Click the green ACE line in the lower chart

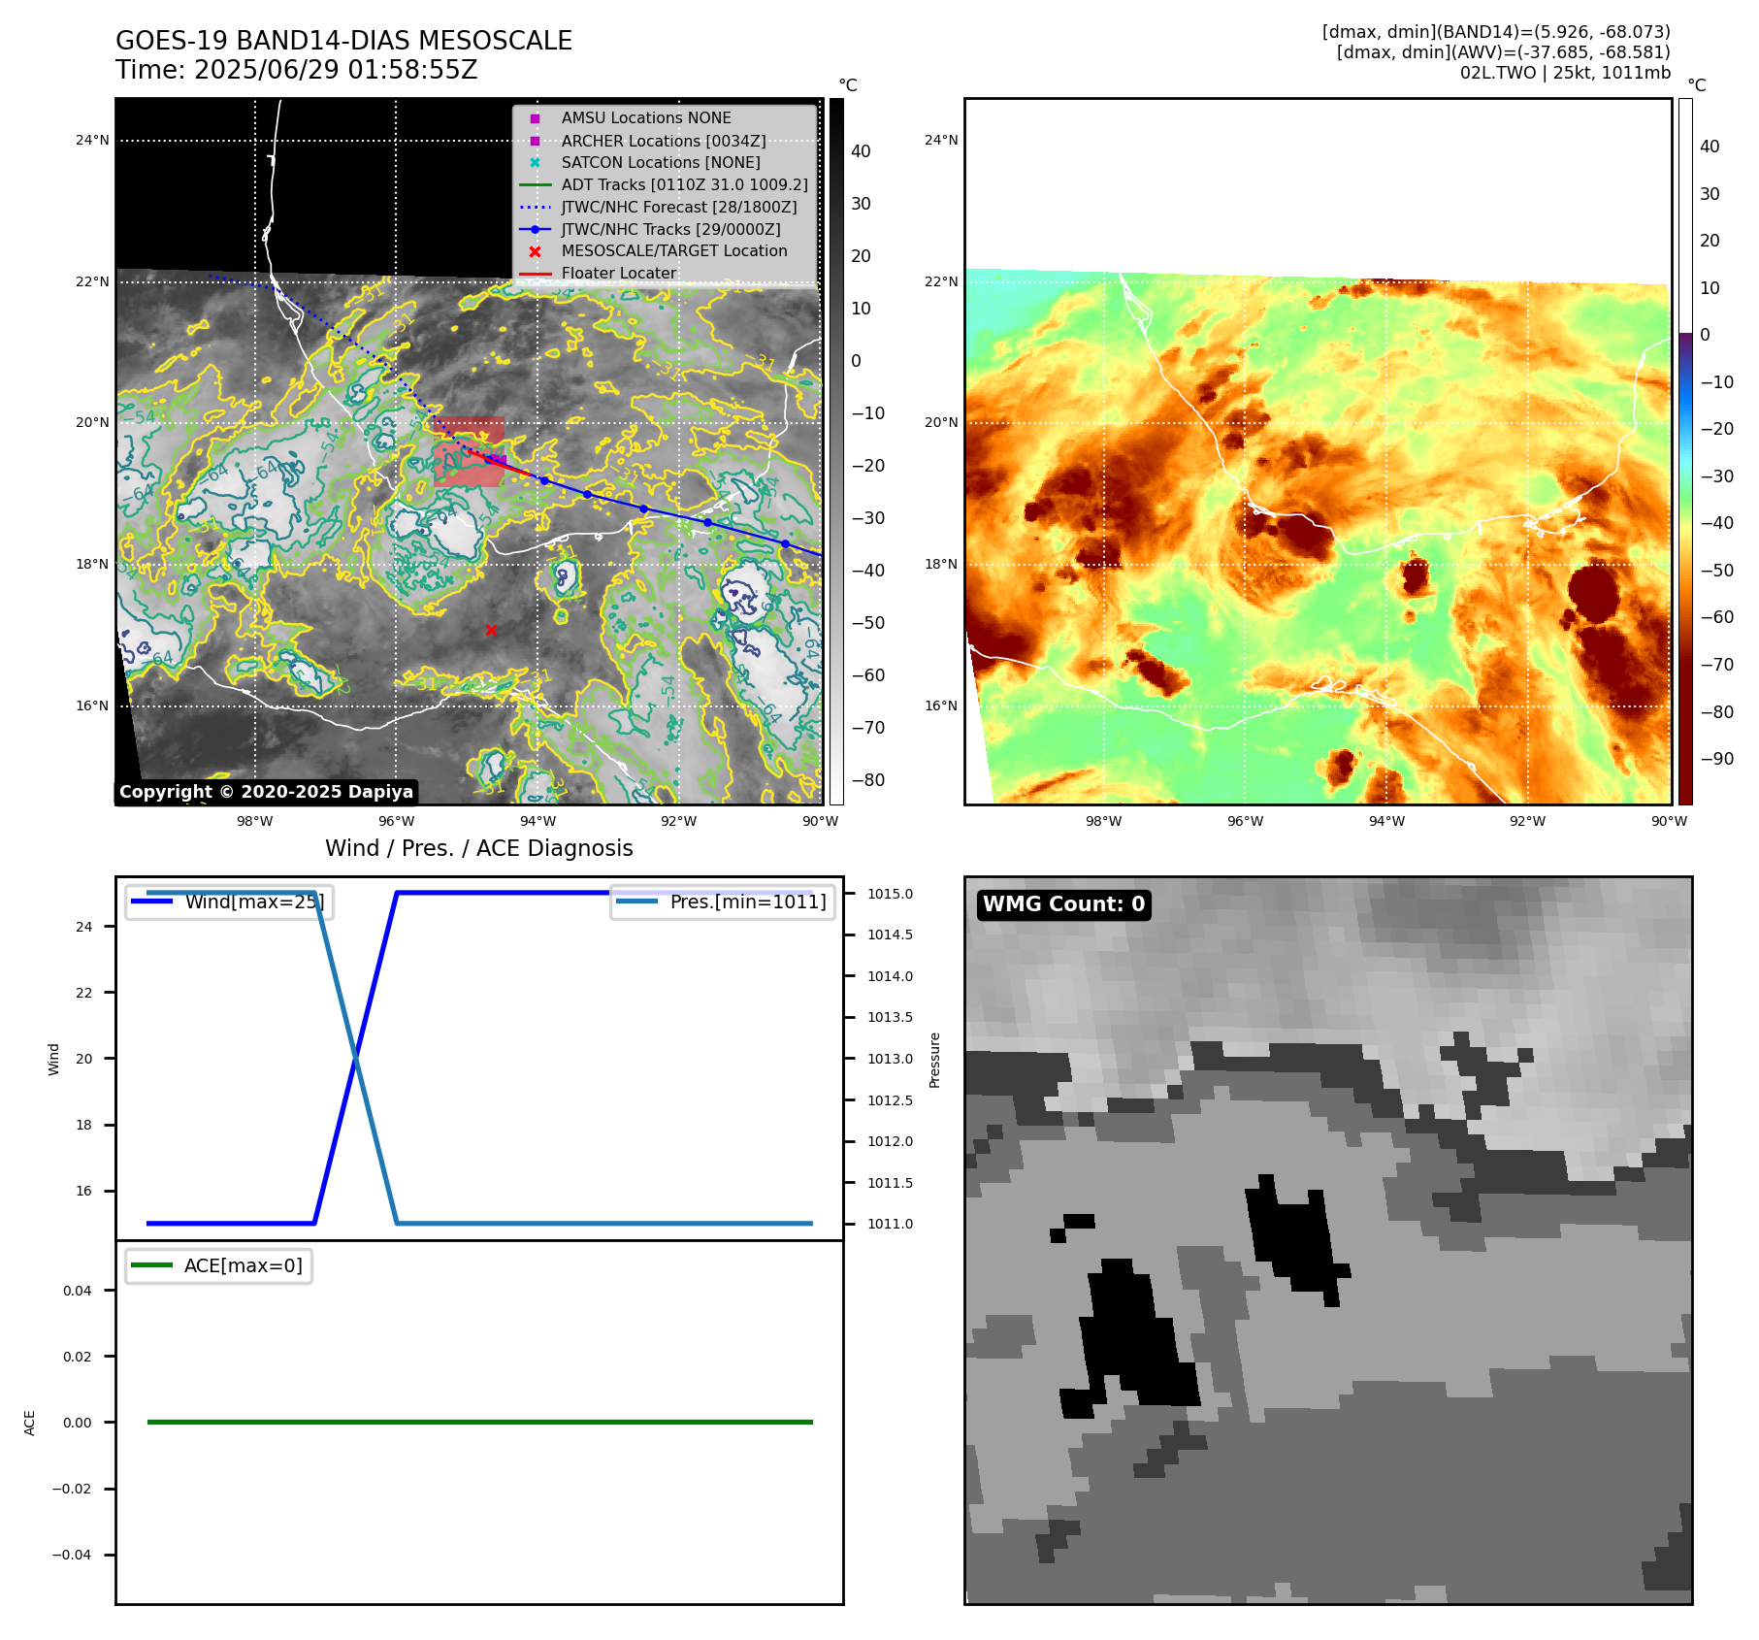tap(479, 1422)
